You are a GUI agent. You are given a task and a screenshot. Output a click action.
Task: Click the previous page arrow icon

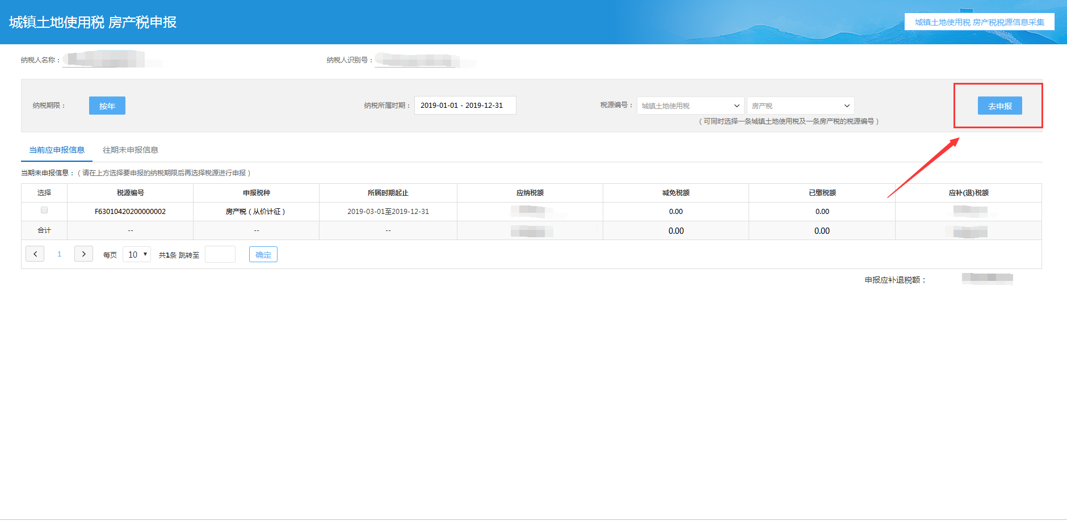35,254
